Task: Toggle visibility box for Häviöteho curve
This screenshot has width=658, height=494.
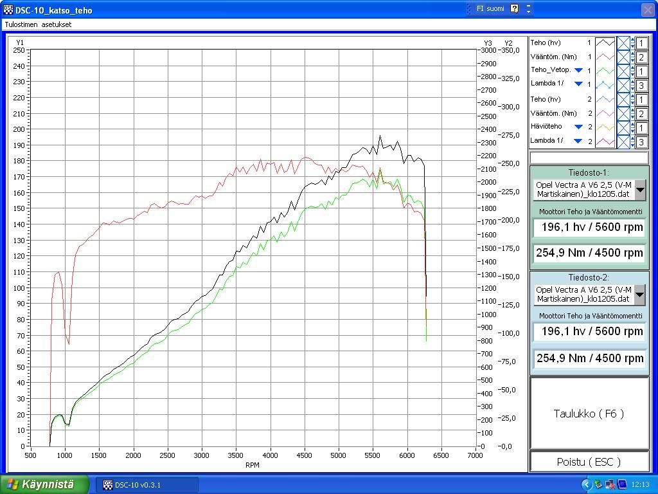Action: coord(623,128)
